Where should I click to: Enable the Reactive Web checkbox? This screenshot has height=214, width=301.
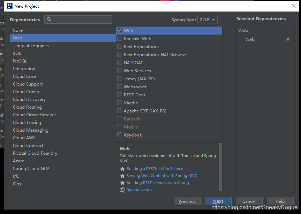point(120,38)
